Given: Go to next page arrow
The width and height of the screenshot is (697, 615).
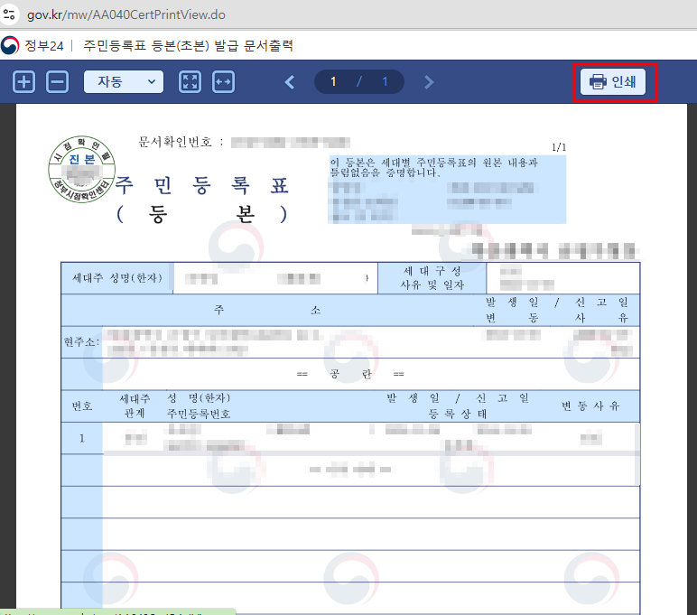Looking at the screenshot, I should pyautogui.click(x=429, y=82).
